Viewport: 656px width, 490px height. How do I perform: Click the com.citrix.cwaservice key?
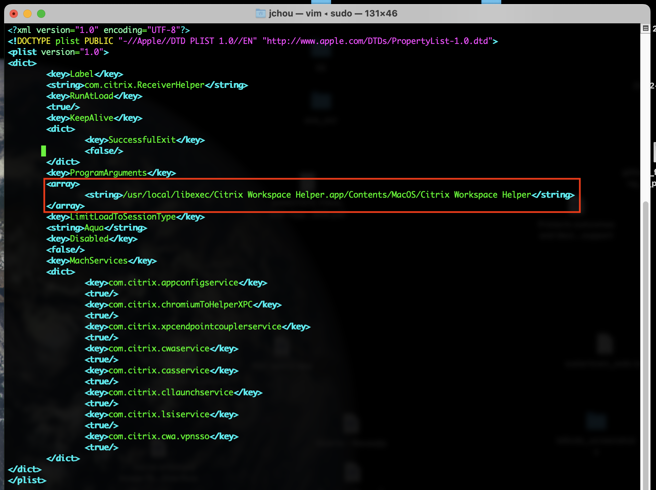point(162,349)
